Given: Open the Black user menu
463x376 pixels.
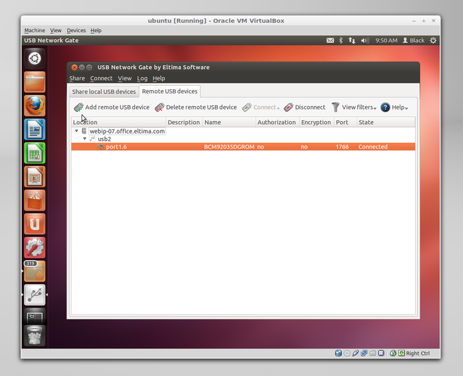Looking at the screenshot, I should point(413,40).
